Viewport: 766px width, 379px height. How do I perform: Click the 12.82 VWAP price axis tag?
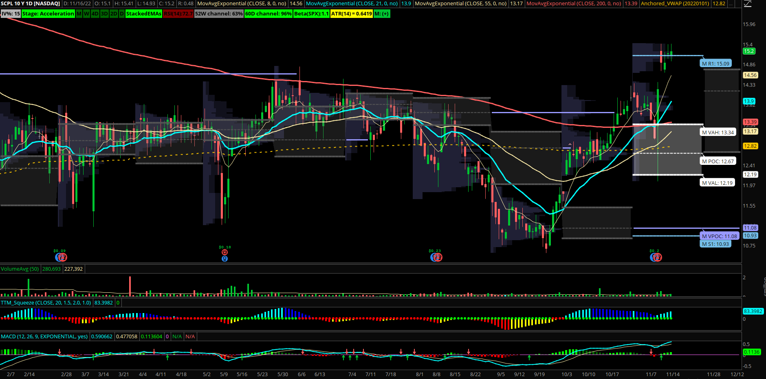click(x=750, y=146)
